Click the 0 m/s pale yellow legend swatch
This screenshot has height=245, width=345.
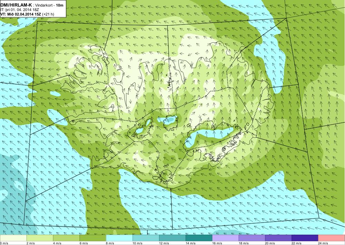pos(13,238)
